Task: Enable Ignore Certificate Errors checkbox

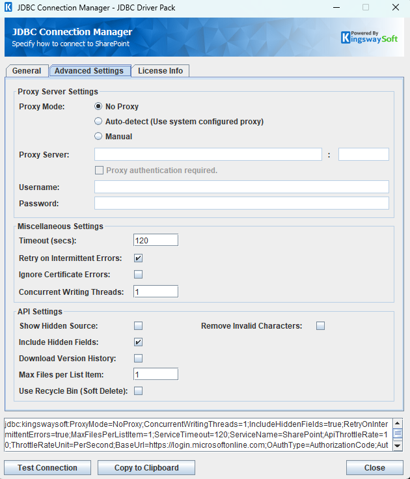Action: (138, 275)
